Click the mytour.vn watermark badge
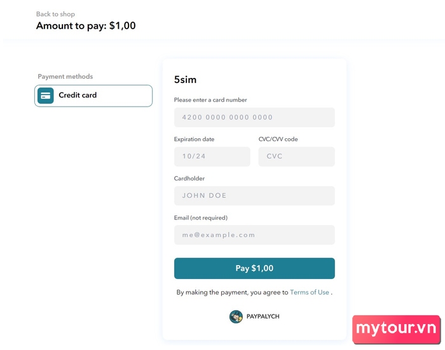The height and width of the screenshot is (350, 445). (396, 330)
